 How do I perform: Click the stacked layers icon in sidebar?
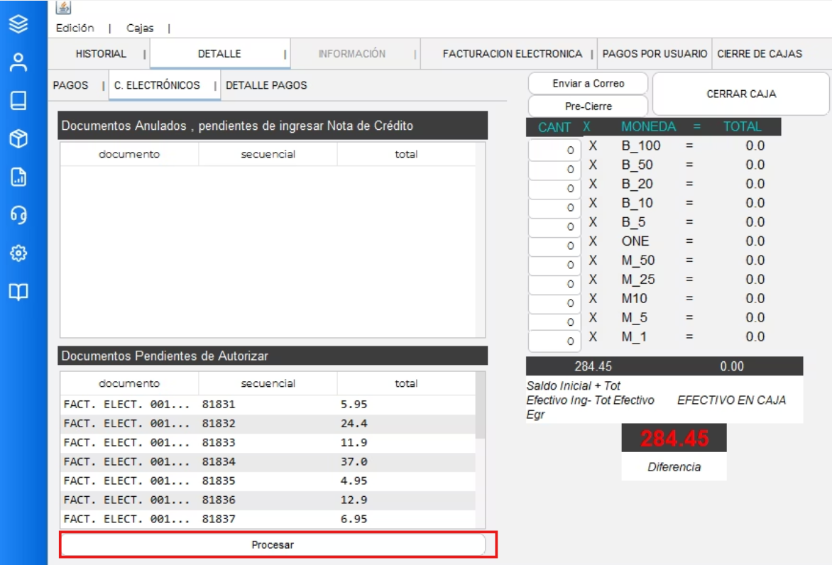pos(18,24)
